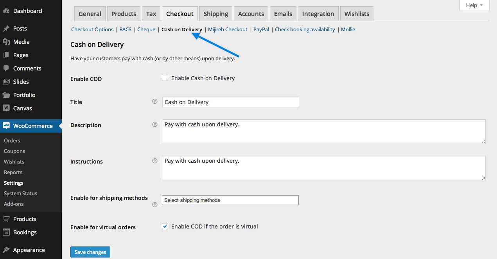The height and width of the screenshot is (259, 497).
Task: Open the Help dropdown at top right
Action: click(x=474, y=5)
